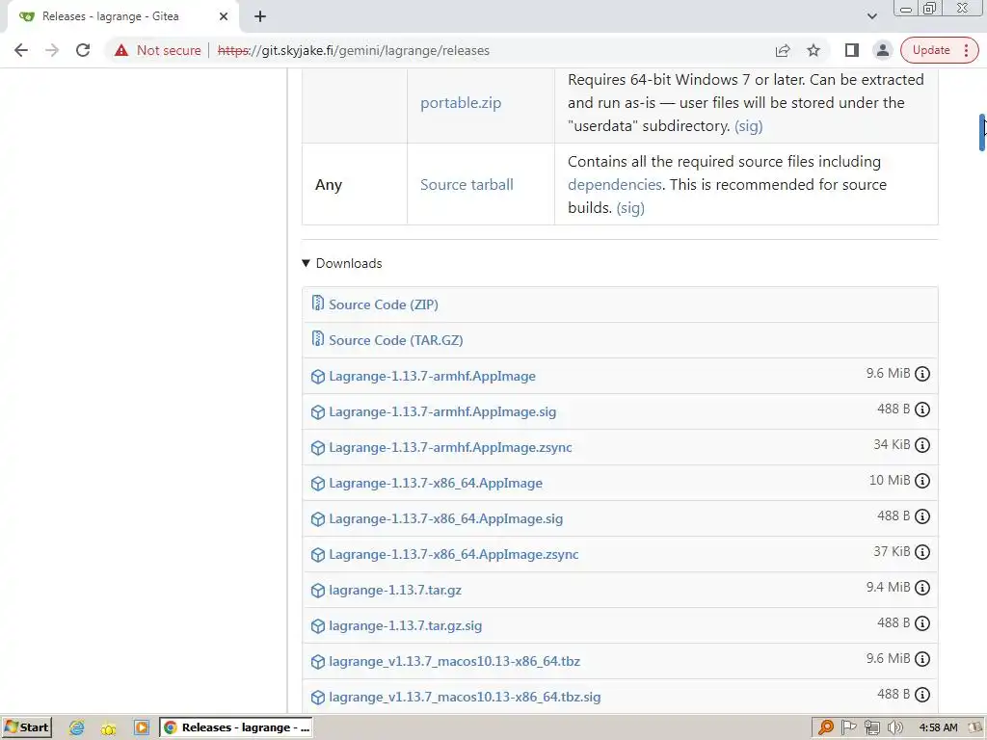Open a new browser tab
Image resolution: width=987 pixels, height=740 pixels.
pyautogui.click(x=260, y=16)
